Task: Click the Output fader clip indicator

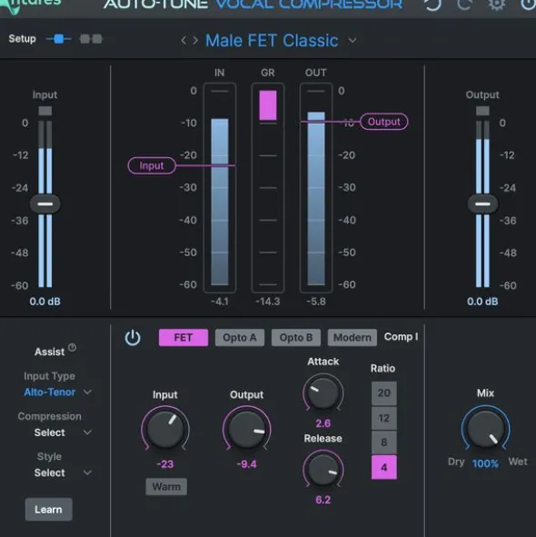Action: [482, 111]
